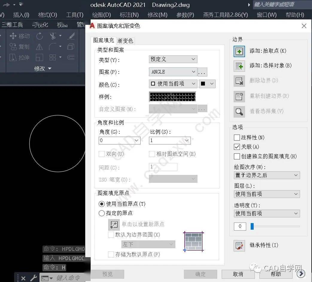Click the Add Pick Points (拾取点) icon
Screen dimensions: 312x282
(239, 51)
